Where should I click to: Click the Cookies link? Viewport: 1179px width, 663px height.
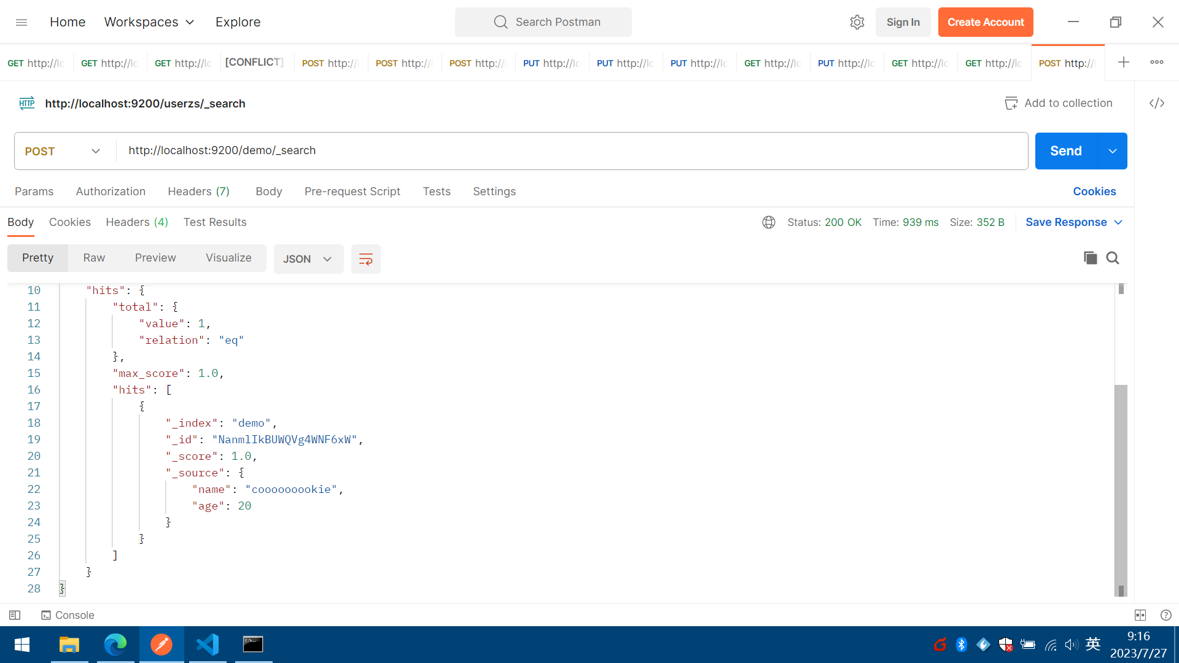(x=1094, y=192)
